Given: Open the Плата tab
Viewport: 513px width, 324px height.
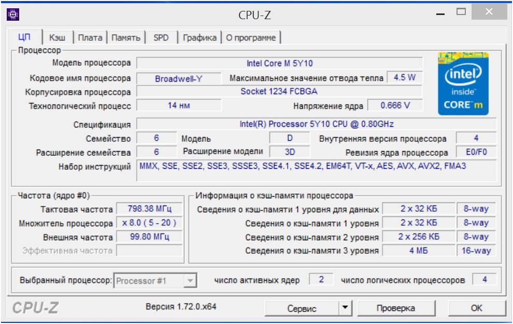Looking at the screenshot, I should coord(90,37).
